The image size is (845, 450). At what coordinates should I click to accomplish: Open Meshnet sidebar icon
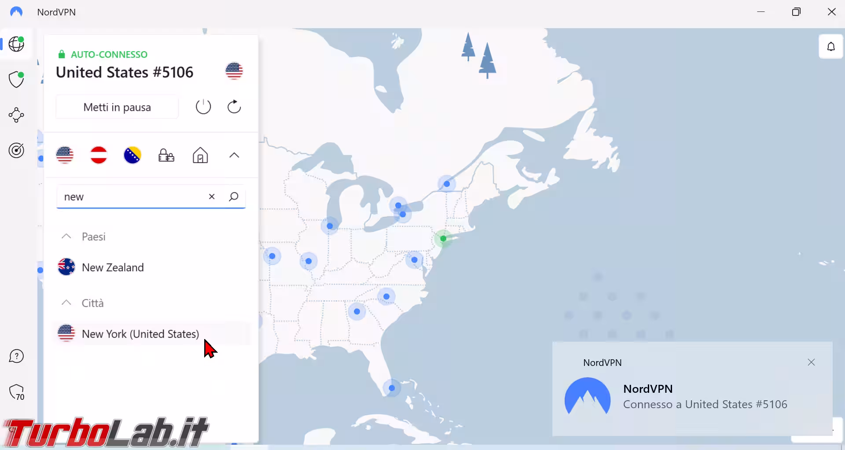click(x=16, y=115)
